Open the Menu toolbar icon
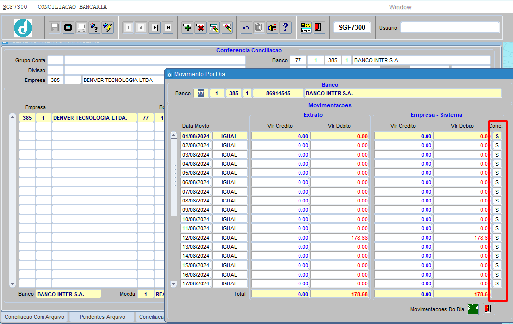 point(306,28)
